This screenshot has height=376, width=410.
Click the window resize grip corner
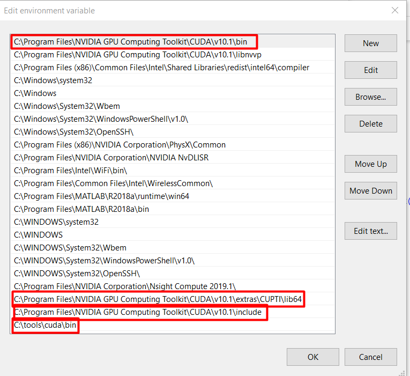coord(402,373)
